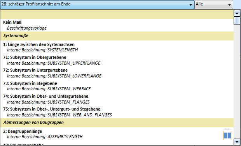Select '1: Länge zwischen den Systemachsen'
This screenshot has height=146, width=241.
pyautogui.click(x=117, y=47)
